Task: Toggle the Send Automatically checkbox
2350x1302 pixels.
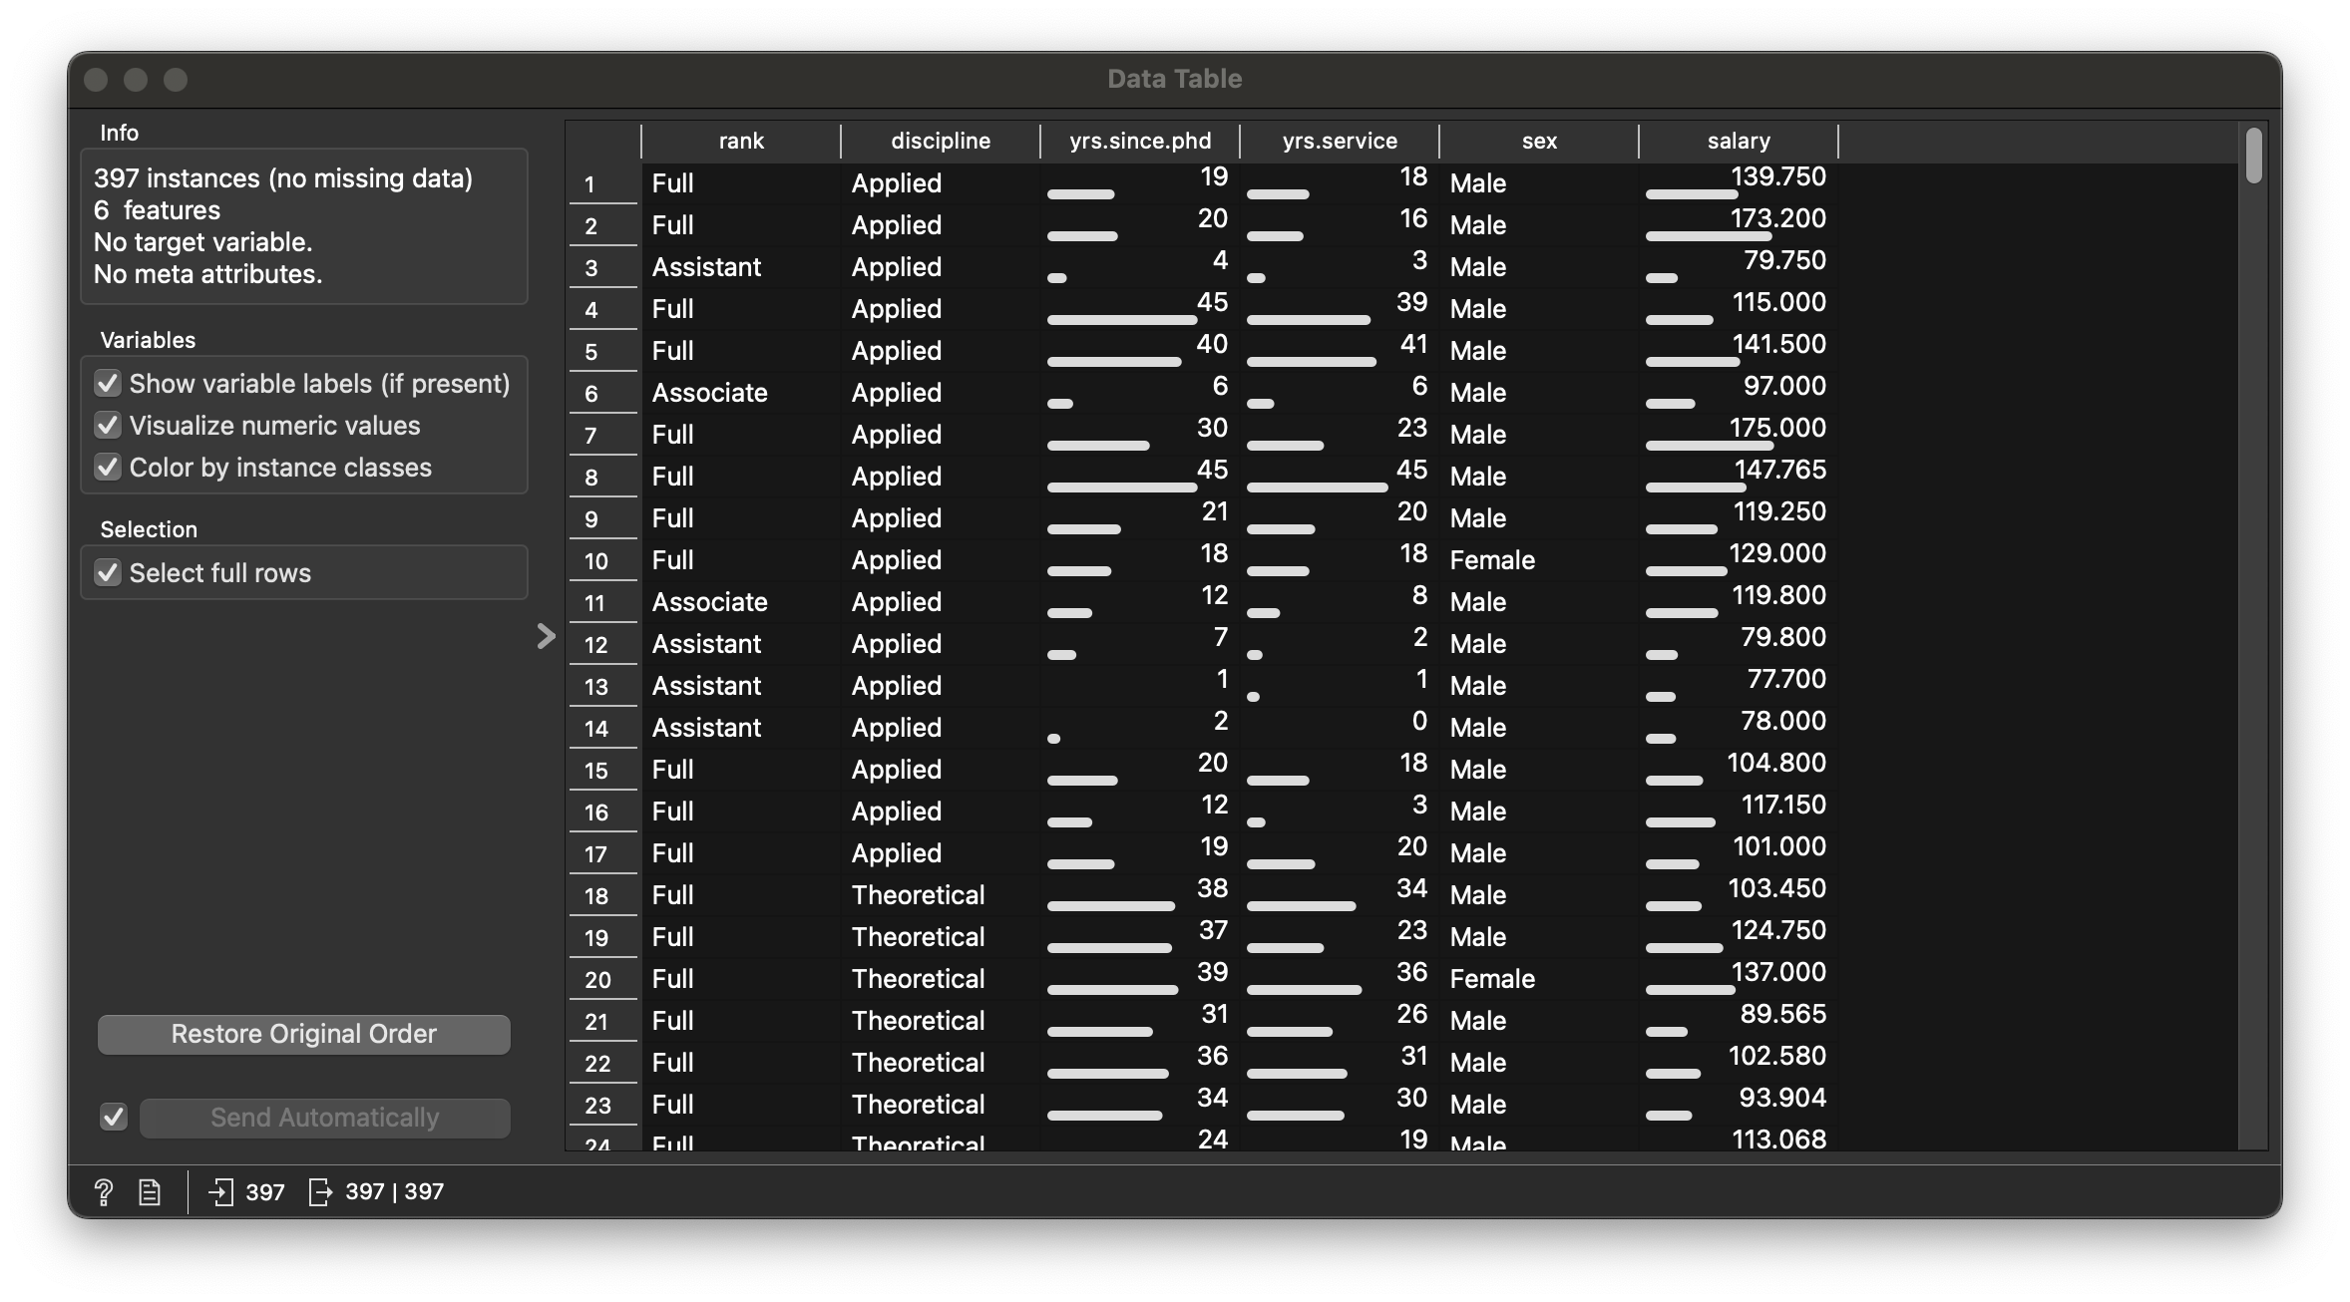Action: coord(114,1117)
